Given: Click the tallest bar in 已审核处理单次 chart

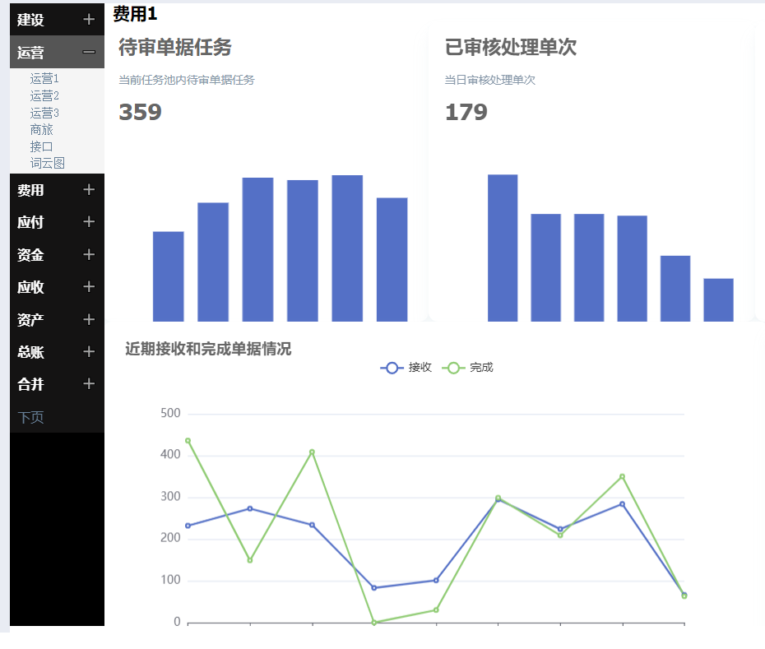Looking at the screenshot, I should [x=503, y=247].
